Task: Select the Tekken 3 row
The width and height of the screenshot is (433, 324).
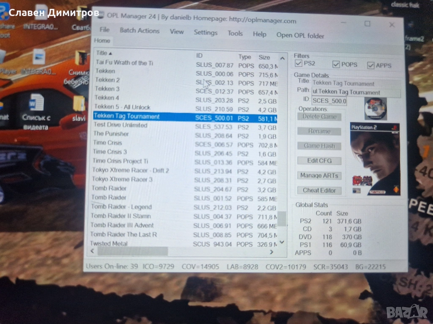Action: tap(185, 90)
